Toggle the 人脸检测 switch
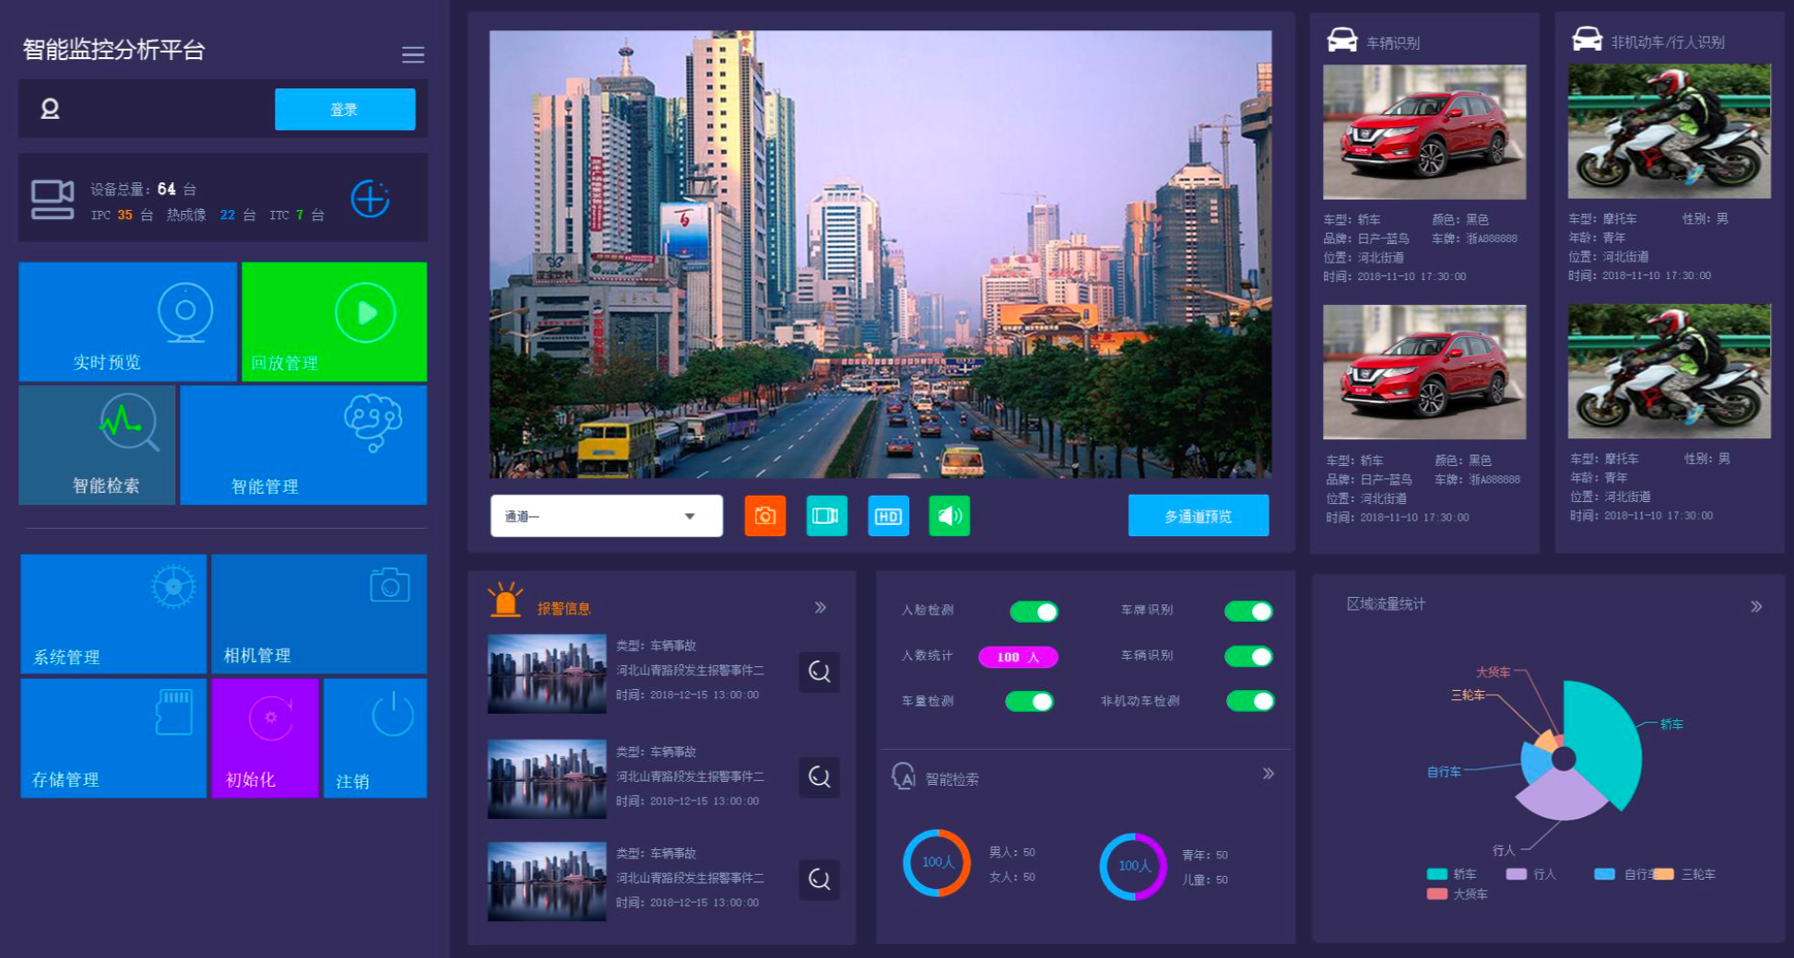Viewport: 1794px width, 958px height. point(1033,612)
